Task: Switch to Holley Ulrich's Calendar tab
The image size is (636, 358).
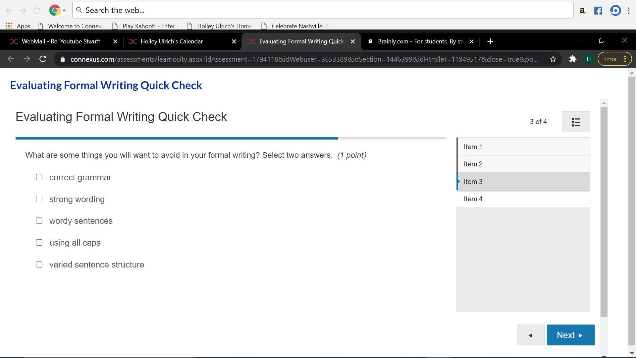Action: [x=172, y=41]
